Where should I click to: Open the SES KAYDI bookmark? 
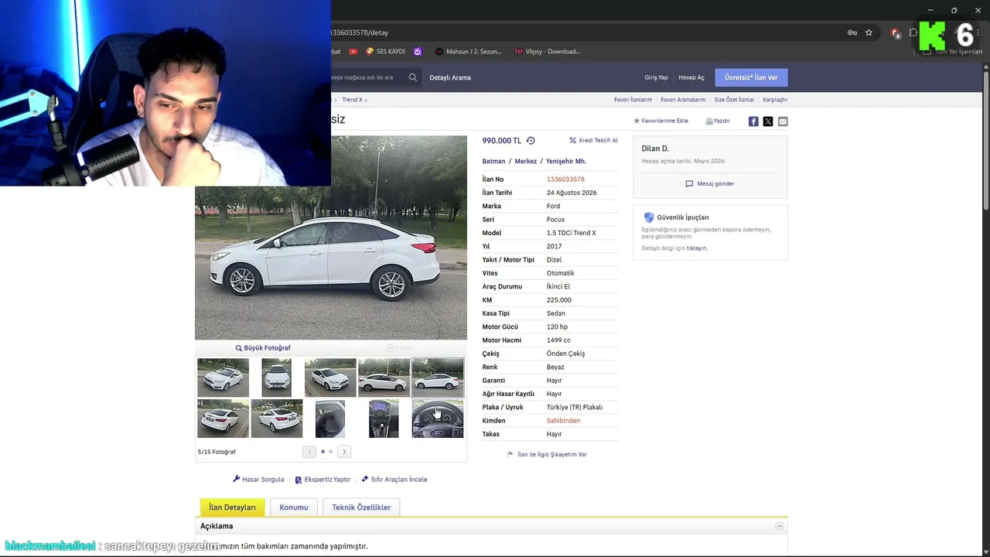pos(385,52)
